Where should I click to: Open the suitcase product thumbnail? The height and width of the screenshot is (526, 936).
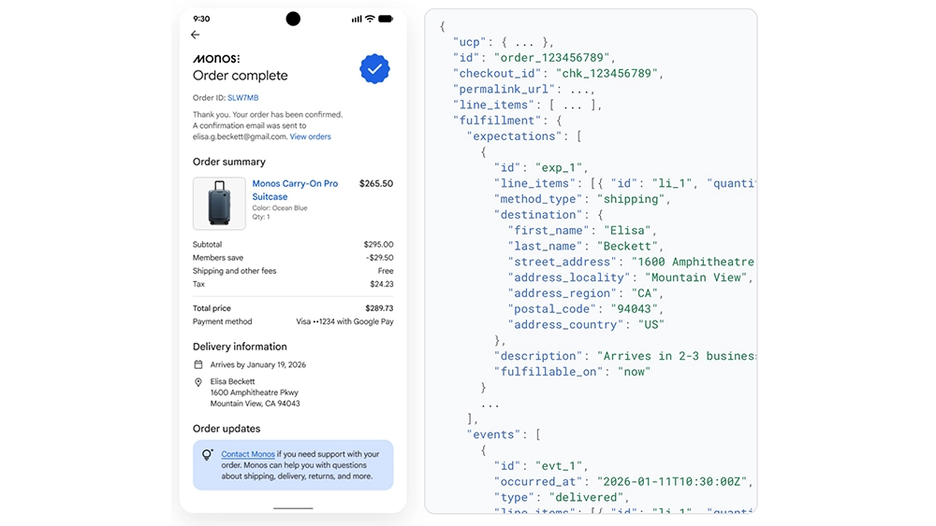point(219,203)
